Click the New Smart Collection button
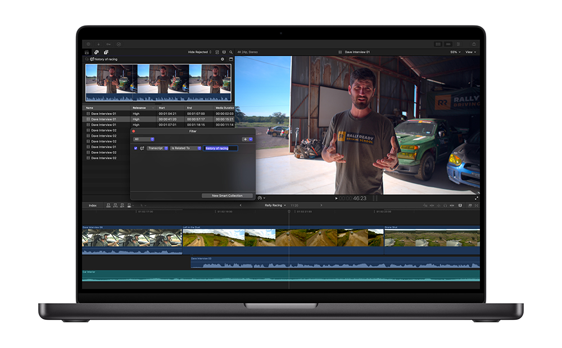The width and height of the screenshot is (562, 348). coord(227,196)
